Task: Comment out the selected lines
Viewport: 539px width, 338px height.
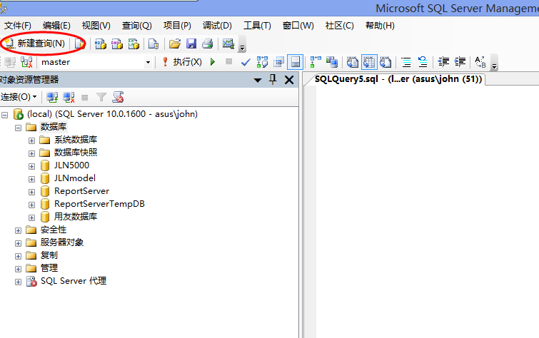Action: pyautogui.click(x=406, y=62)
